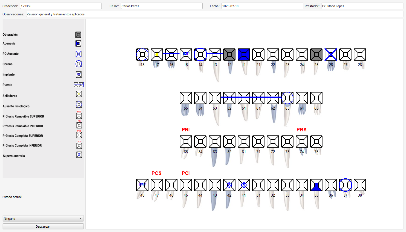Image resolution: width=406 pixels, height=232 pixels.
Task: Select the Agenesia legend icon
Action: (x=78, y=43)
